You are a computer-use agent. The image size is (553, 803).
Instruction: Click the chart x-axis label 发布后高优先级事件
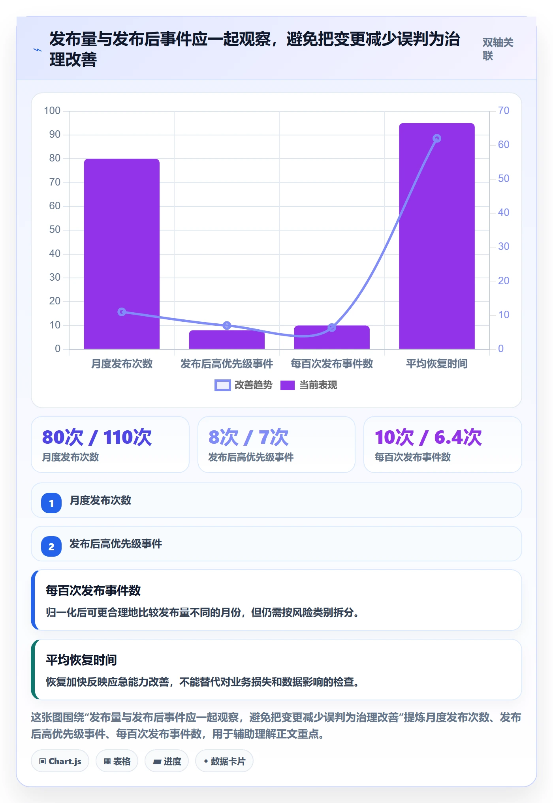227,364
